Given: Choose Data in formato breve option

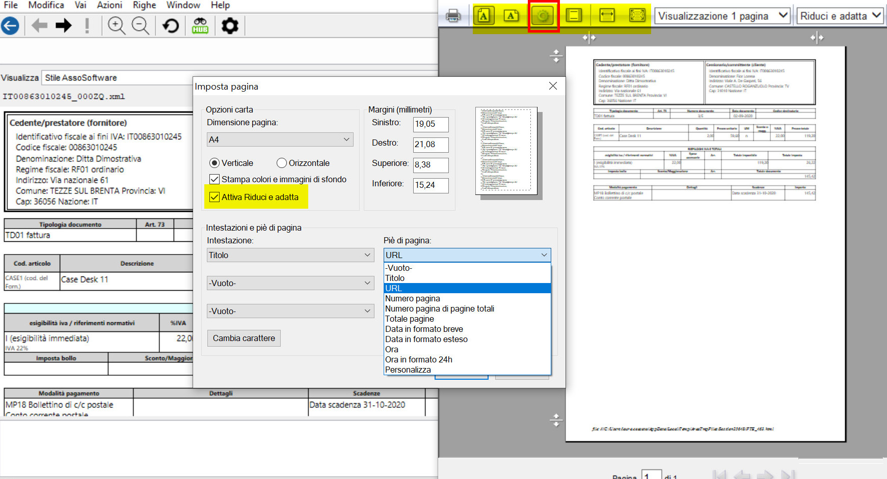Looking at the screenshot, I should [467, 329].
